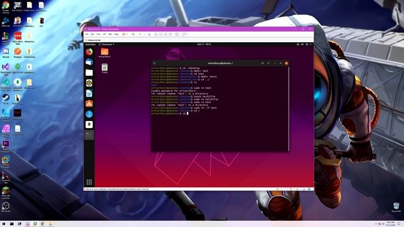The width and height of the screenshot is (404, 227).
Task: Open Visual Studio desktop shortcut
Action: (6, 69)
